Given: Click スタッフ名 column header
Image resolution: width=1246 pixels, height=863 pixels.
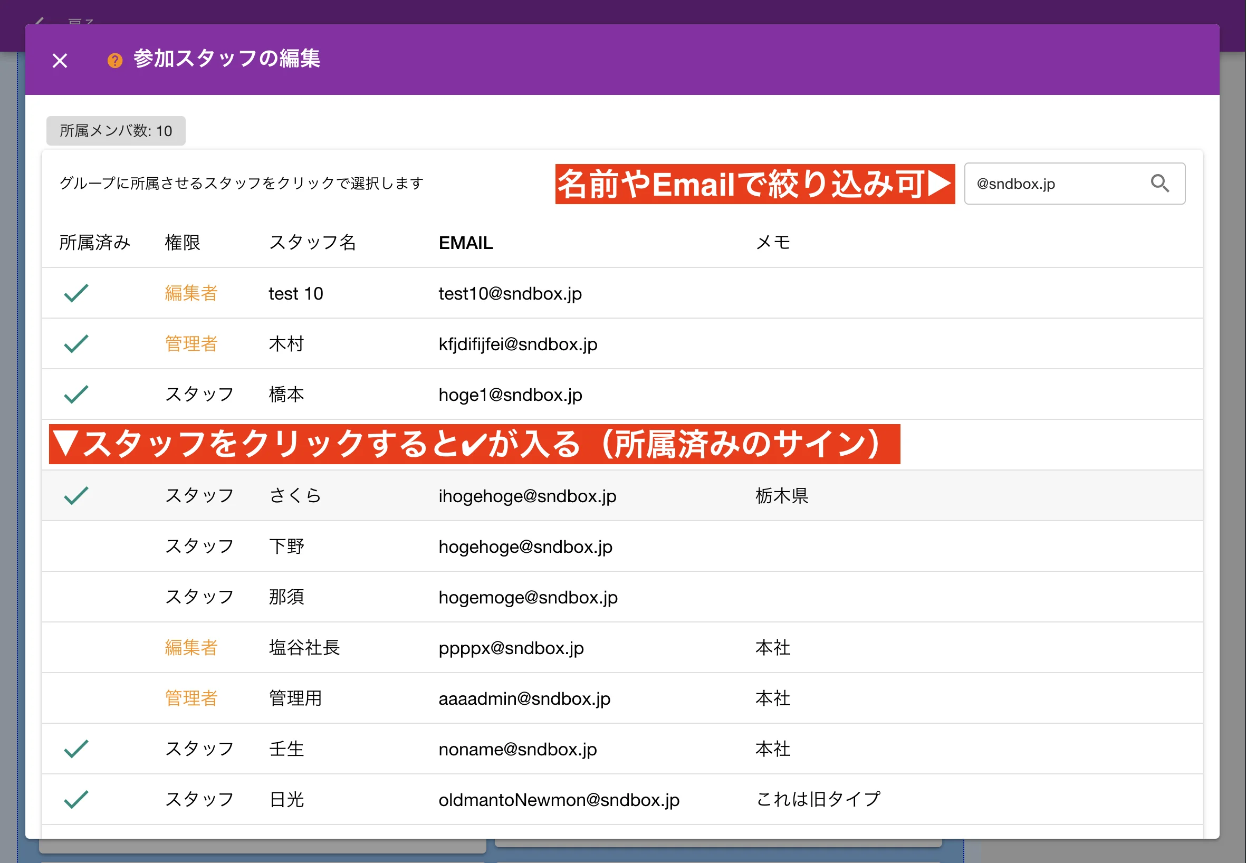Looking at the screenshot, I should [x=312, y=243].
